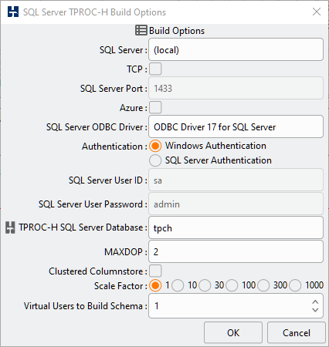Click the TPROC-H database field showing tpch
This screenshot has width=329, height=347.
pyautogui.click(x=236, y=227)
